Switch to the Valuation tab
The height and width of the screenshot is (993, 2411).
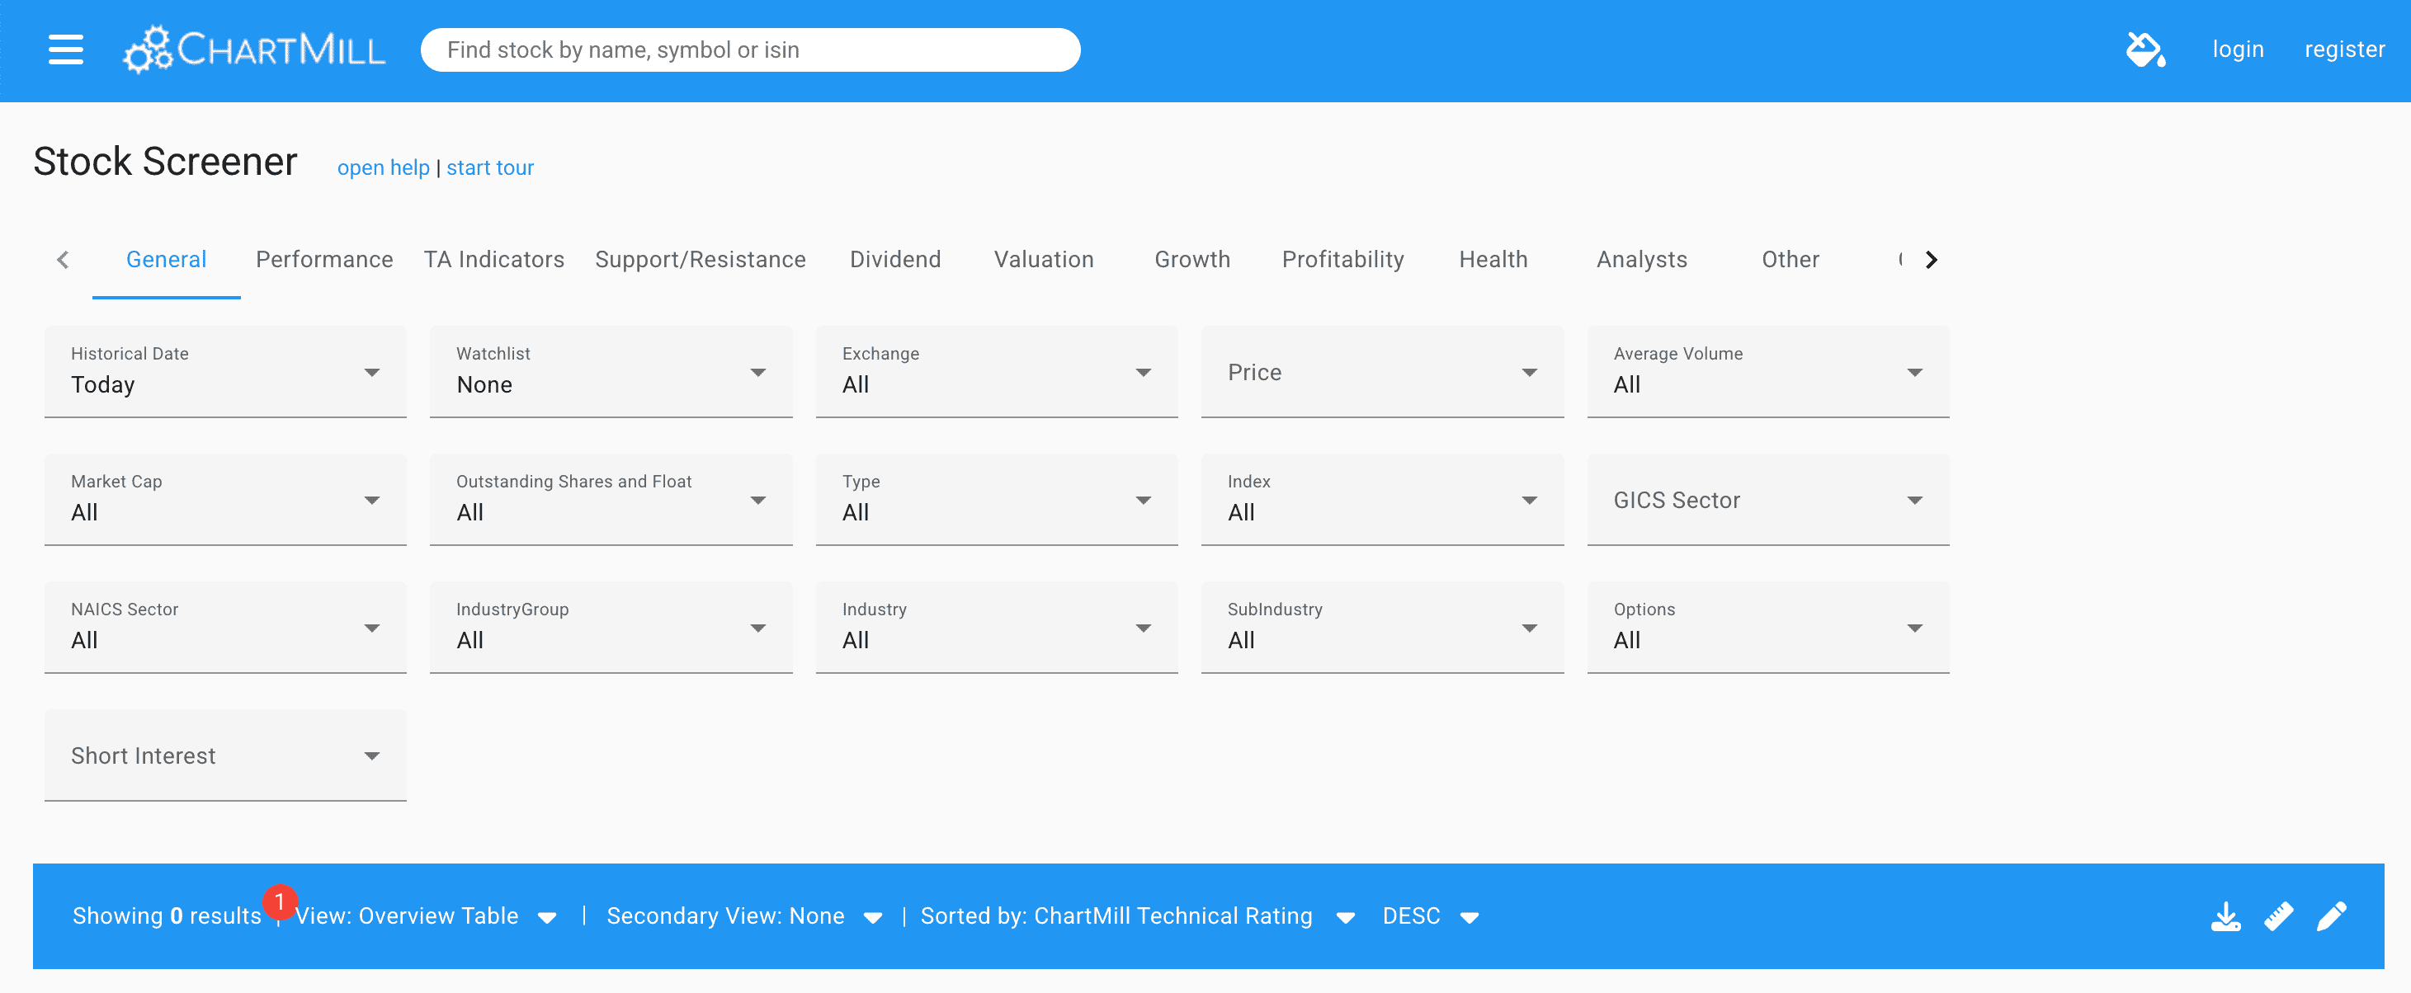tap(1044, 259)
